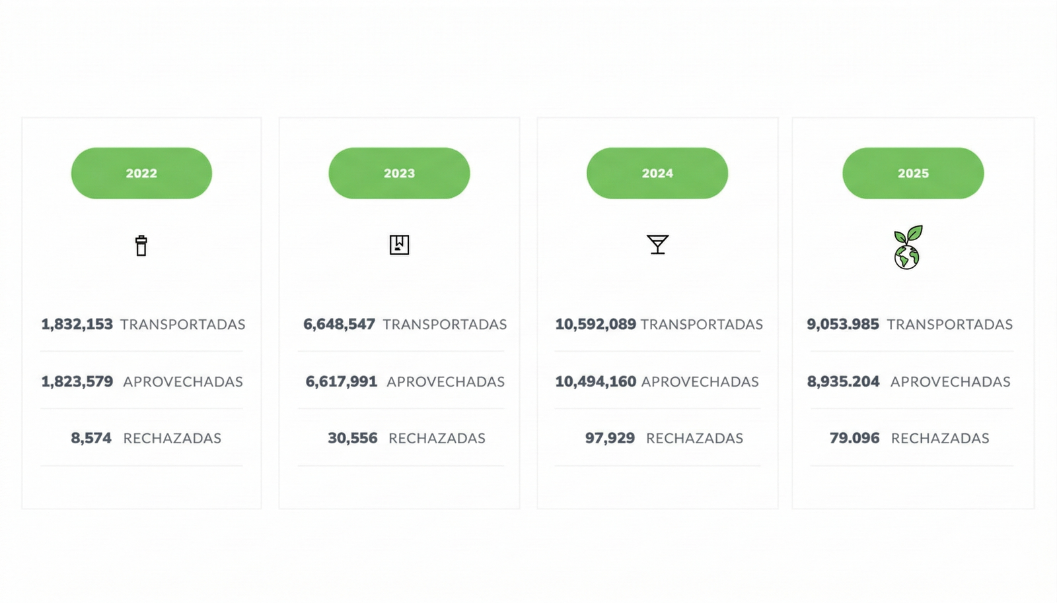Select the 2023 green year button
The image size is (1057, 603).
399,173
